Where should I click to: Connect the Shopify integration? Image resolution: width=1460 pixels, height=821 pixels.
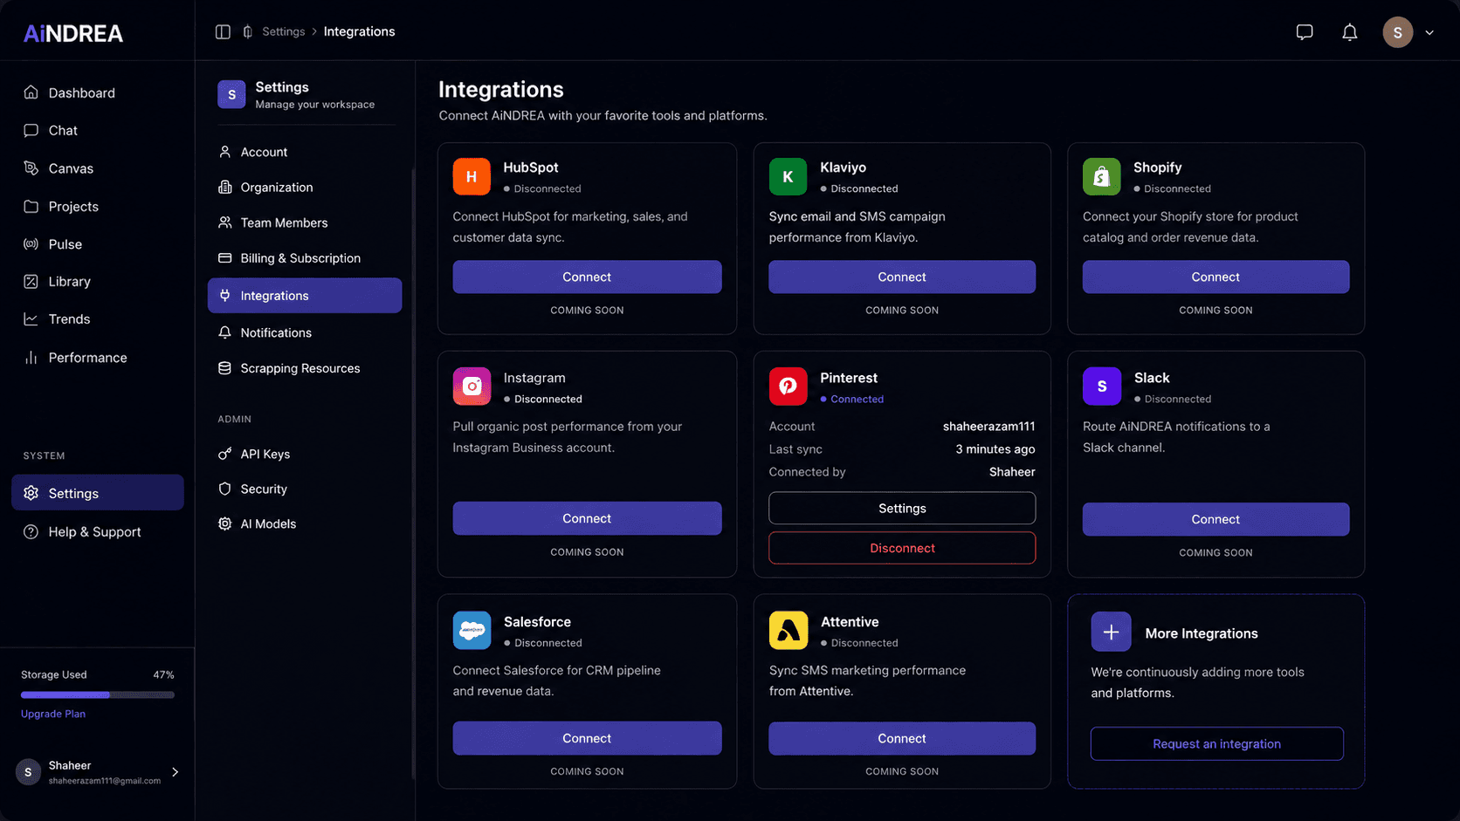(x=1216, y=277)
